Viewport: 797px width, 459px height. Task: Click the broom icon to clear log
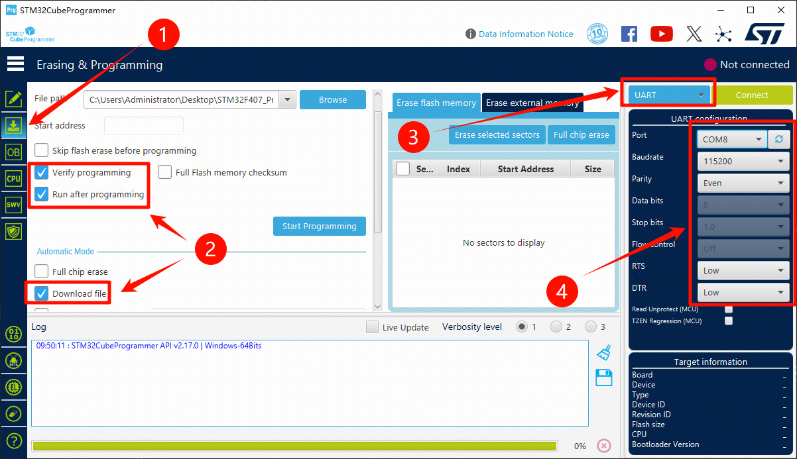603,352
